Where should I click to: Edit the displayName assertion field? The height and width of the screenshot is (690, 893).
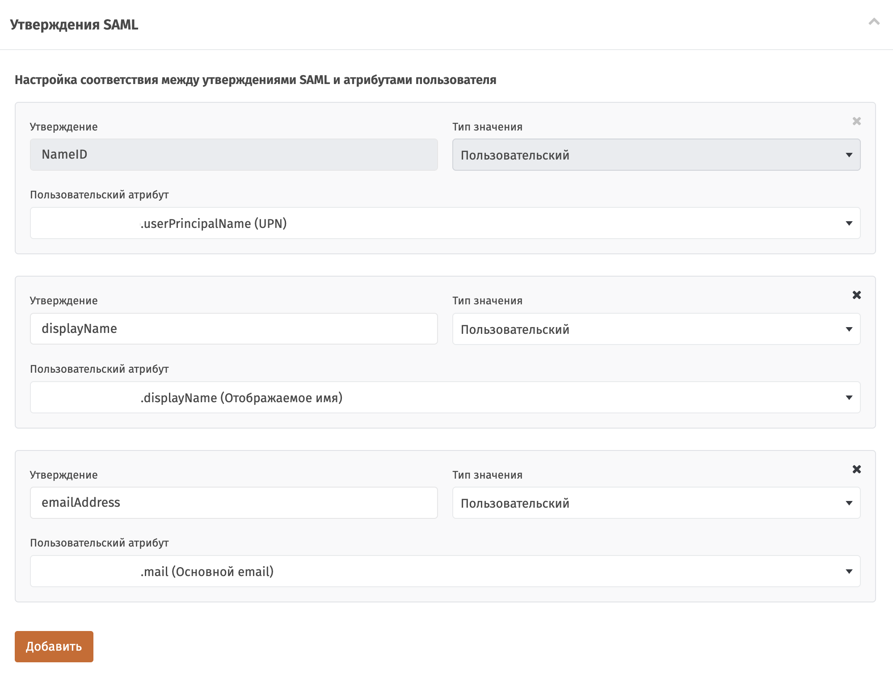234,329
